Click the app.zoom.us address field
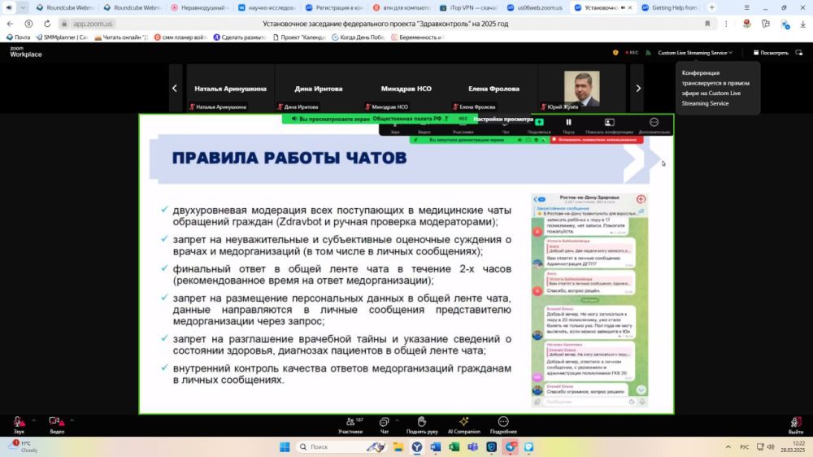The width and height of the screenshot is (813, 457). pos(93,24)
